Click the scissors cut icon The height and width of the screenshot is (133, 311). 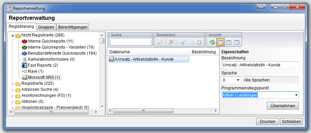183,42
